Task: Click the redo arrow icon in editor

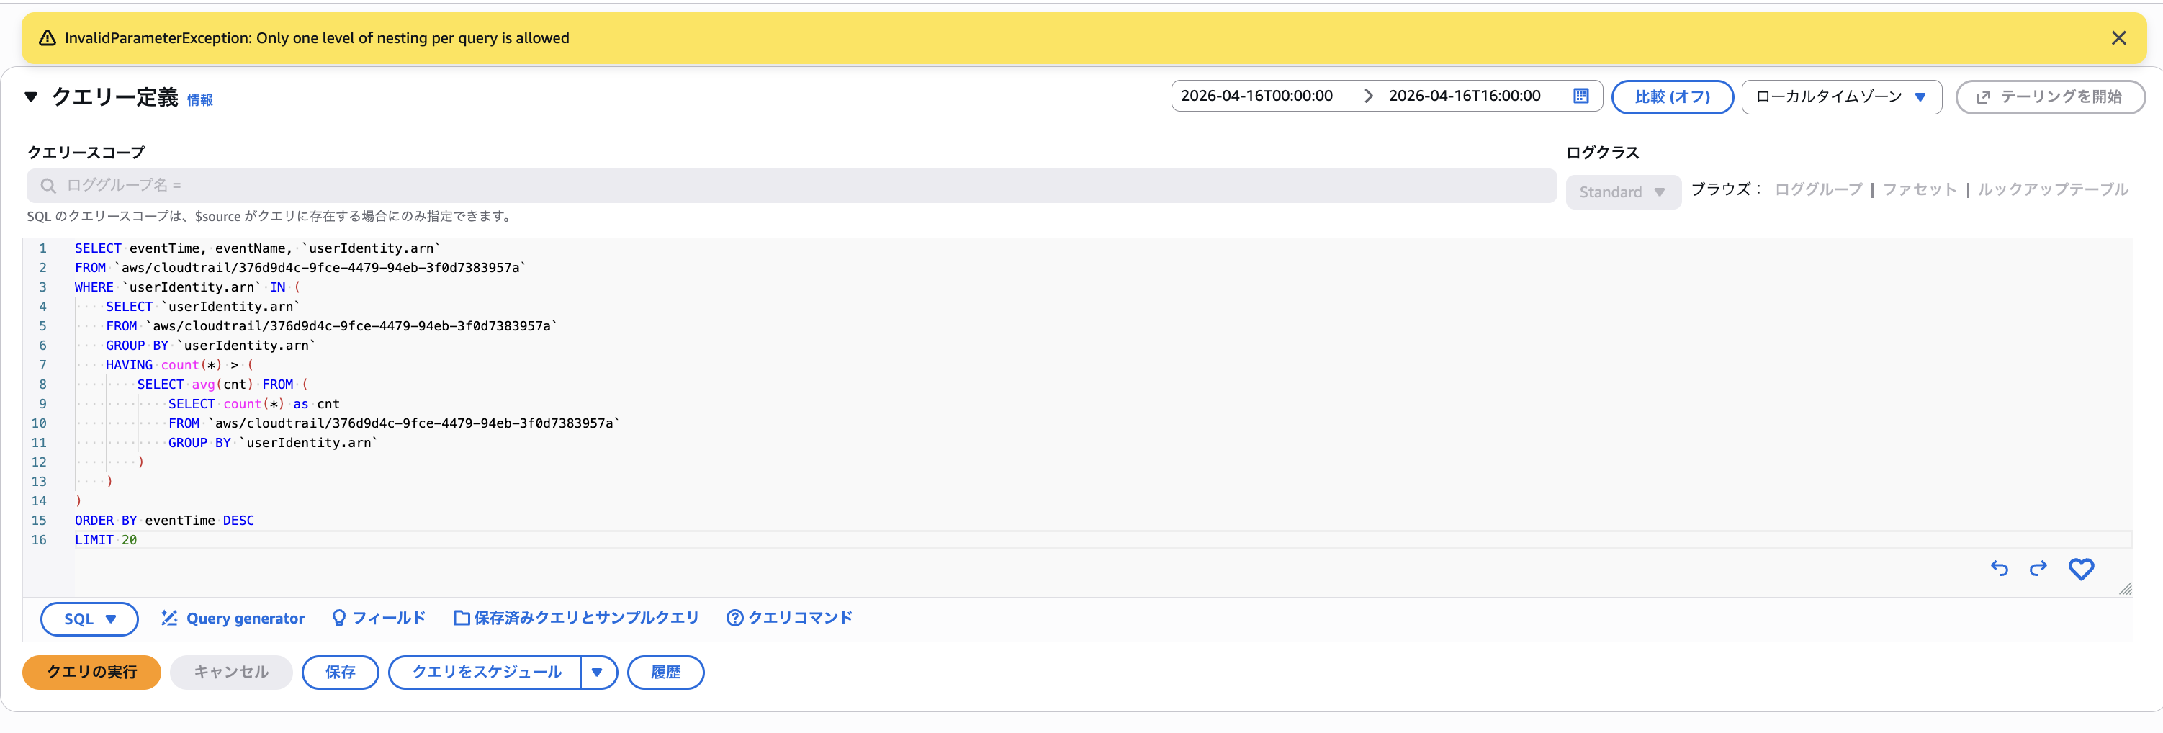Action: 2038,568
